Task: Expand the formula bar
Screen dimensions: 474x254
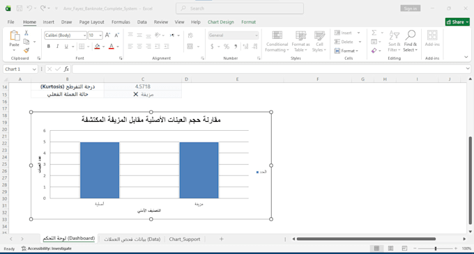Action: (x=468, y=69)
